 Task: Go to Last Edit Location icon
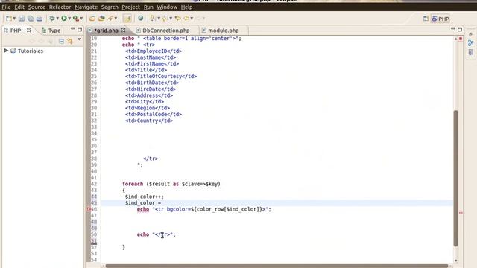(x=177, y=19)
